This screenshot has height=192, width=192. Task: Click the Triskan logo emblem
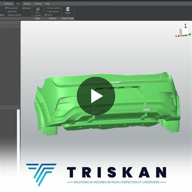point(41,175)
